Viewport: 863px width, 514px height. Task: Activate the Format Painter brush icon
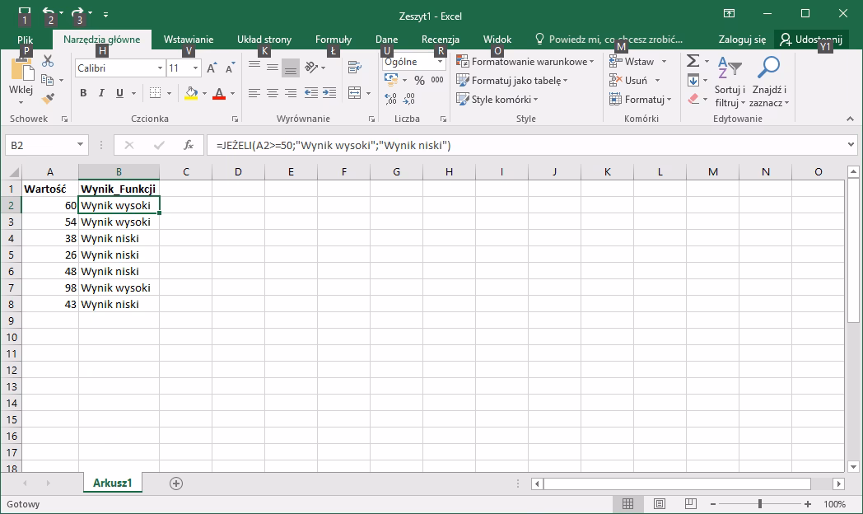[x=48, y=98]
